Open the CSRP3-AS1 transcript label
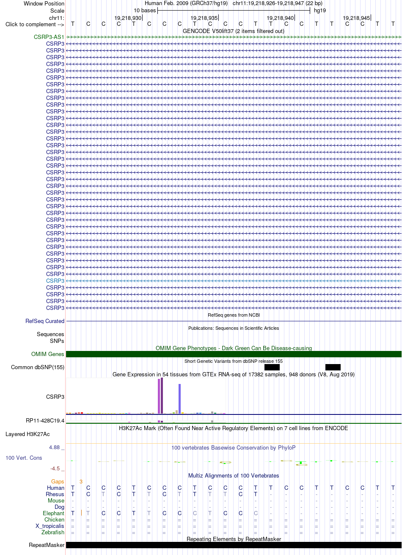 [49, 37]
